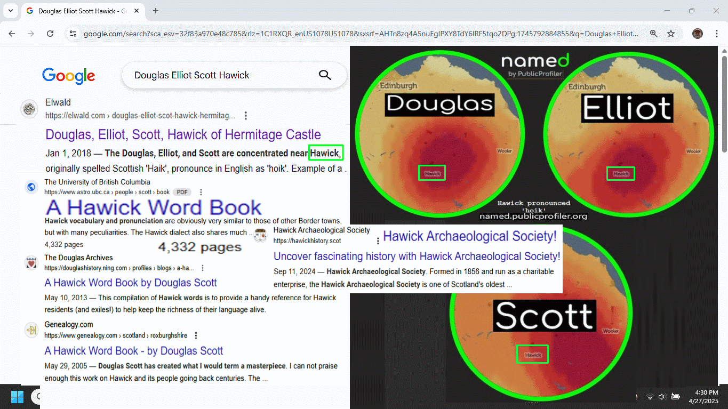The image size is (728, 409).
Task: Click the Google logo
Action: pyautogui.click(x=69, y=76)
